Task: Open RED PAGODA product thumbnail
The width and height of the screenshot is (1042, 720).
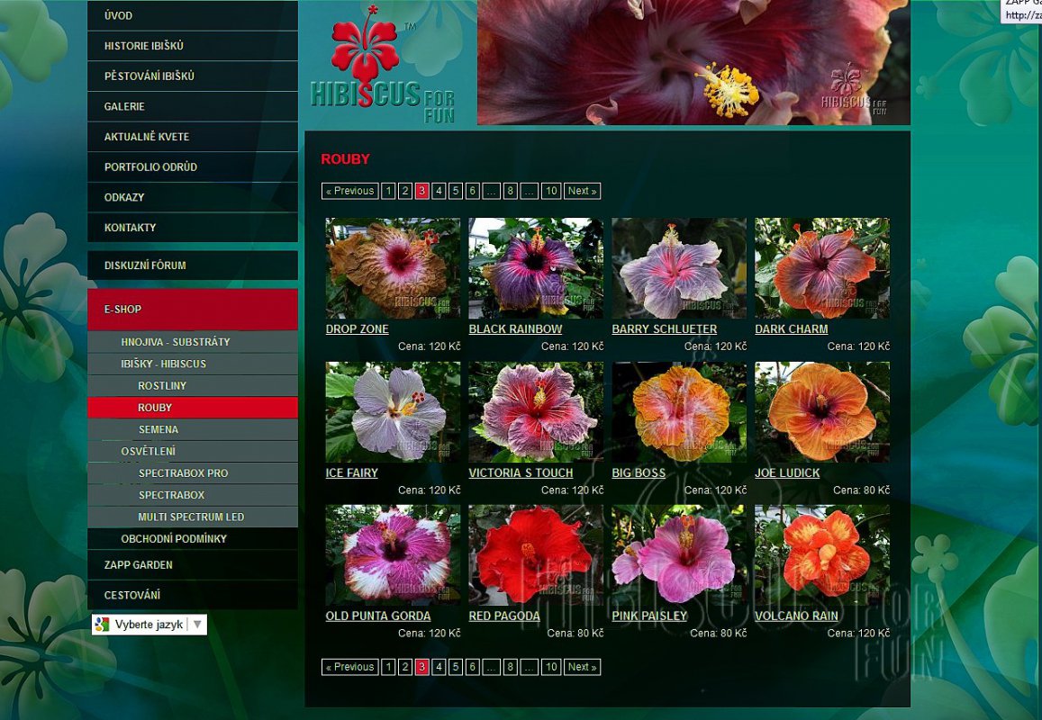Action: [536, 555]
